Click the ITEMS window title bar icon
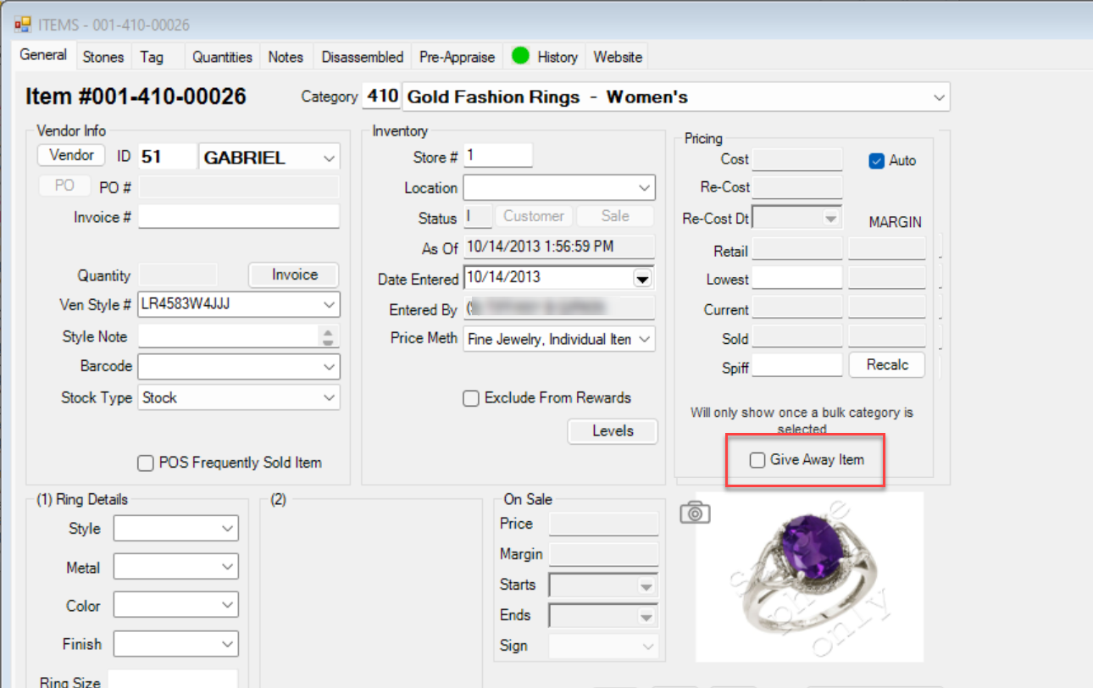 (23, 25)
